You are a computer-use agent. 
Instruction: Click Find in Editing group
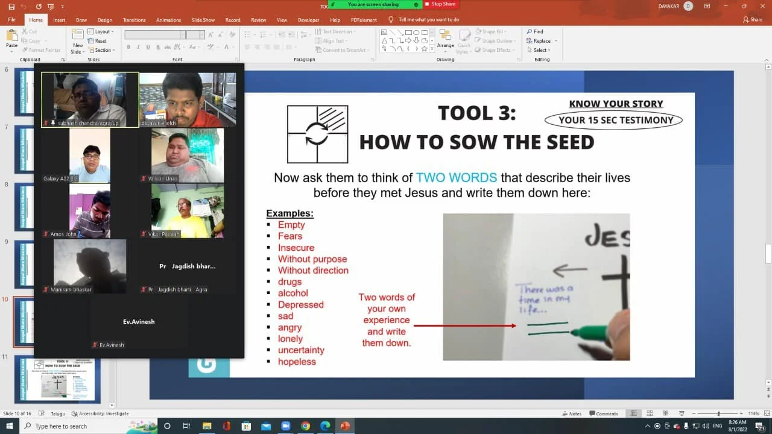click(535, 31)
